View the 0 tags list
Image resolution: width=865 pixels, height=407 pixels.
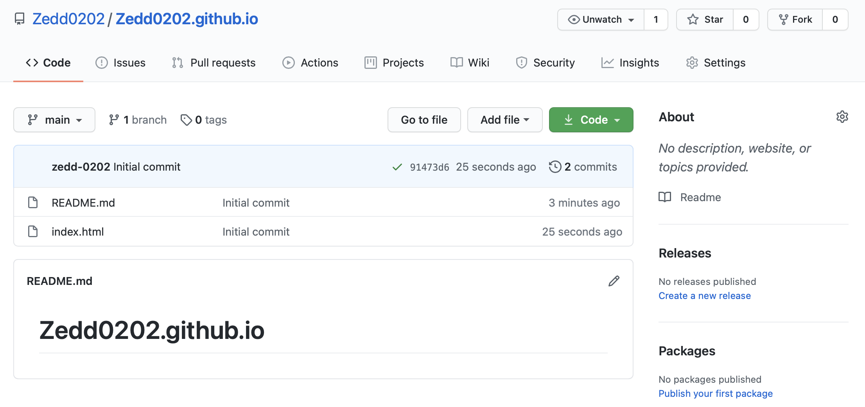pos(204,120)
